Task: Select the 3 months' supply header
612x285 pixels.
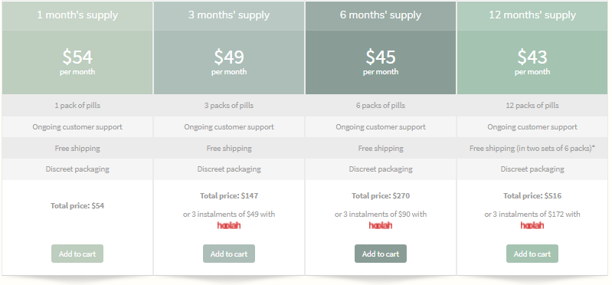Action: click(x=229, y=15)
